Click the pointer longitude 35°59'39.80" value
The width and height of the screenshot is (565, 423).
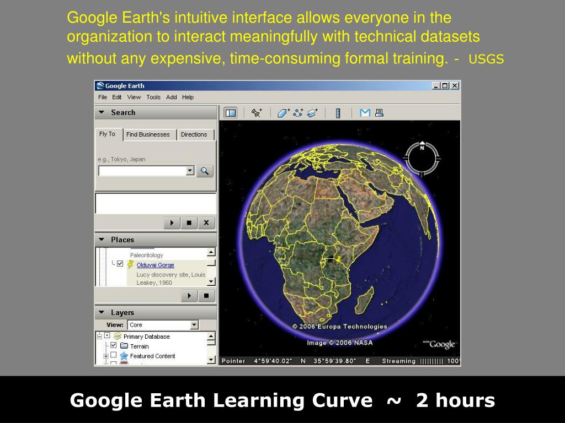(334, 361)
